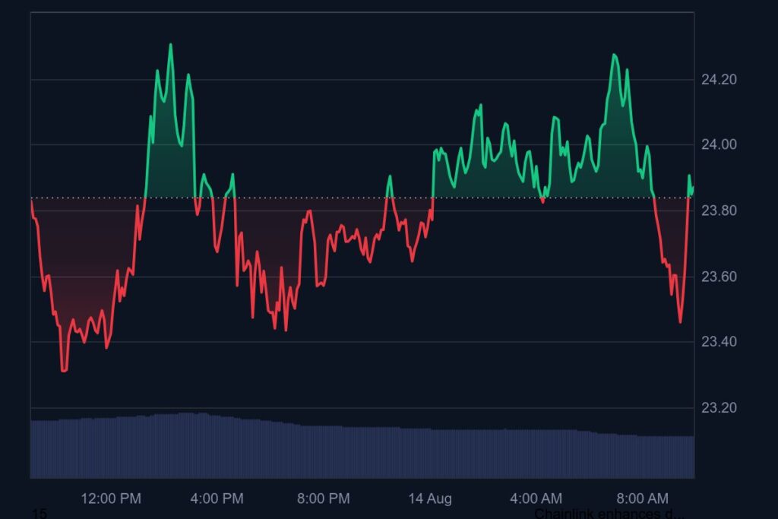Click the 23.40 price axis label
Image resolution: width=778 pixels, height=519 pixels.
pyautogui.click(x=719, y=341)
